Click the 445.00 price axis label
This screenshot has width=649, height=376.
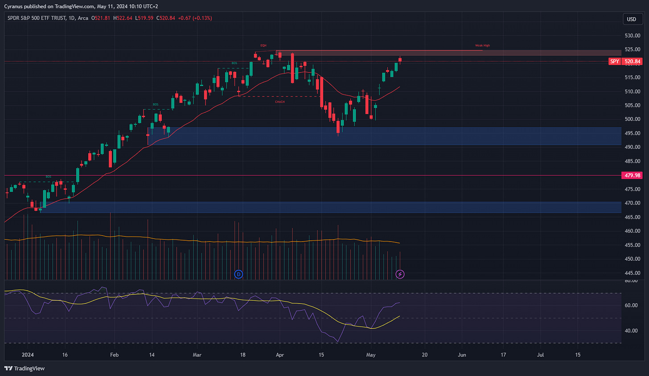[633, 273]
